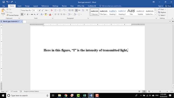Screen dimensions: 174x98
Task: Decrease font size with Shrink Font
Action: 42,10
